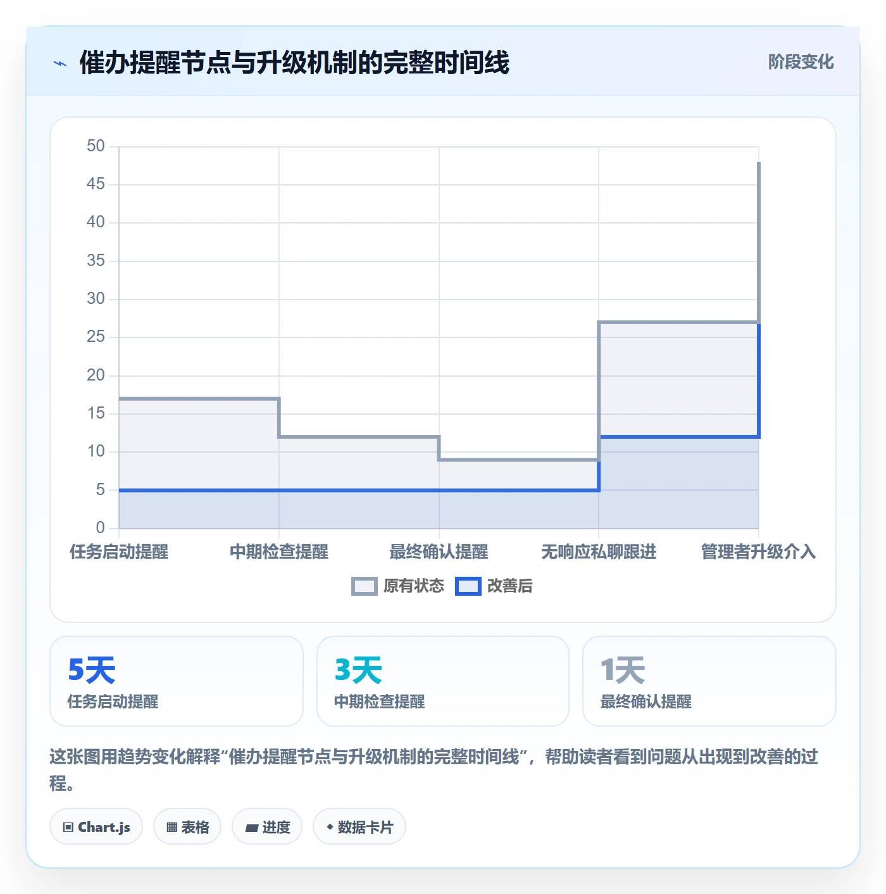The image size is (886, 894).
Task: Click the diamond icon in 数据卡片 tag
Action: point(330,827)
